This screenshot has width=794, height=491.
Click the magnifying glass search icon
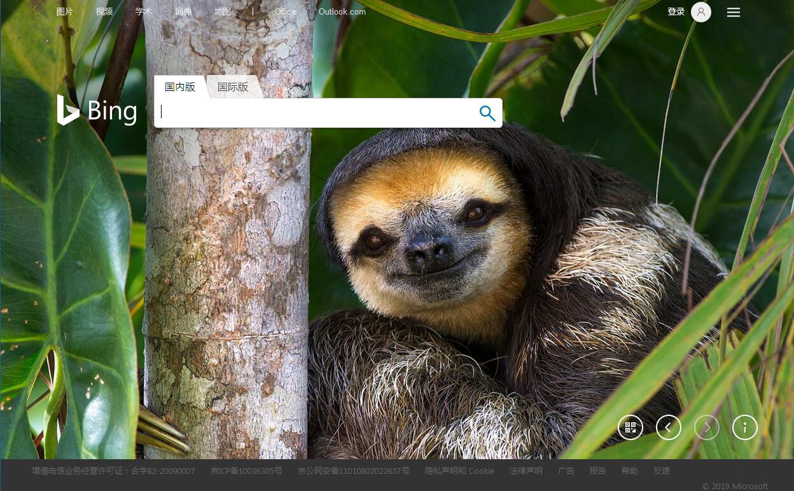coord(487,113)
